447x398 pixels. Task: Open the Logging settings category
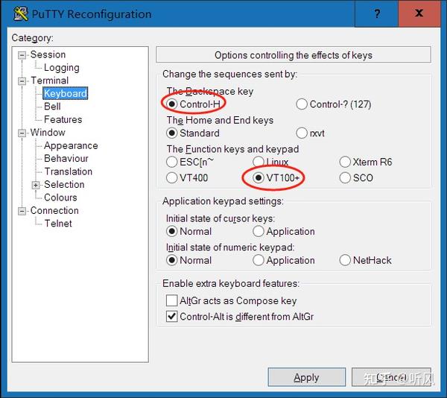tap(61, 68)
